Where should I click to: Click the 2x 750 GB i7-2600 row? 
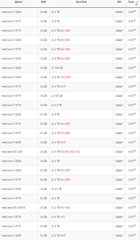point(70,68)
